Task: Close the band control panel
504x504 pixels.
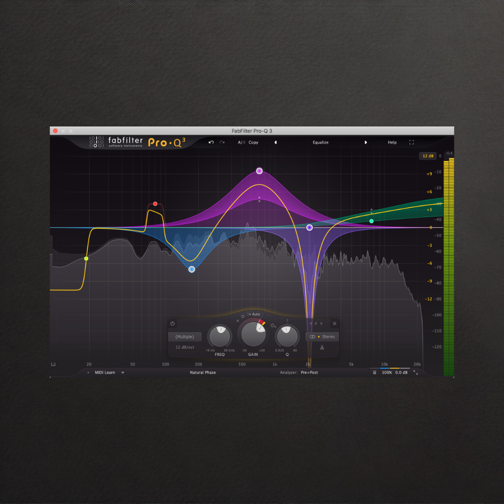Action: [x=335, y=323]
